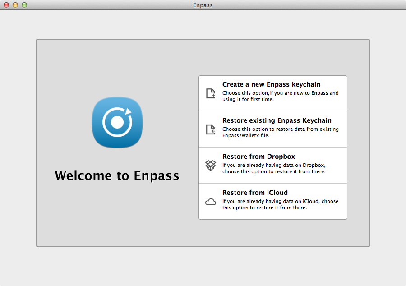Screen dimensions: 406x286
Task: Click text "already having data on iCloud"
Action: pyautogui.click(x=282, y=201)
